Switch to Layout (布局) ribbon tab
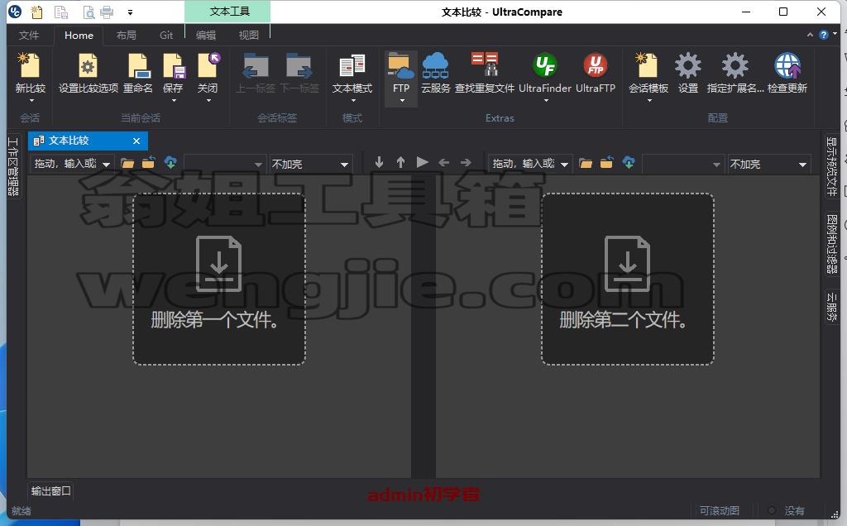This screenshot has height=526, width=847. [127, 35]
